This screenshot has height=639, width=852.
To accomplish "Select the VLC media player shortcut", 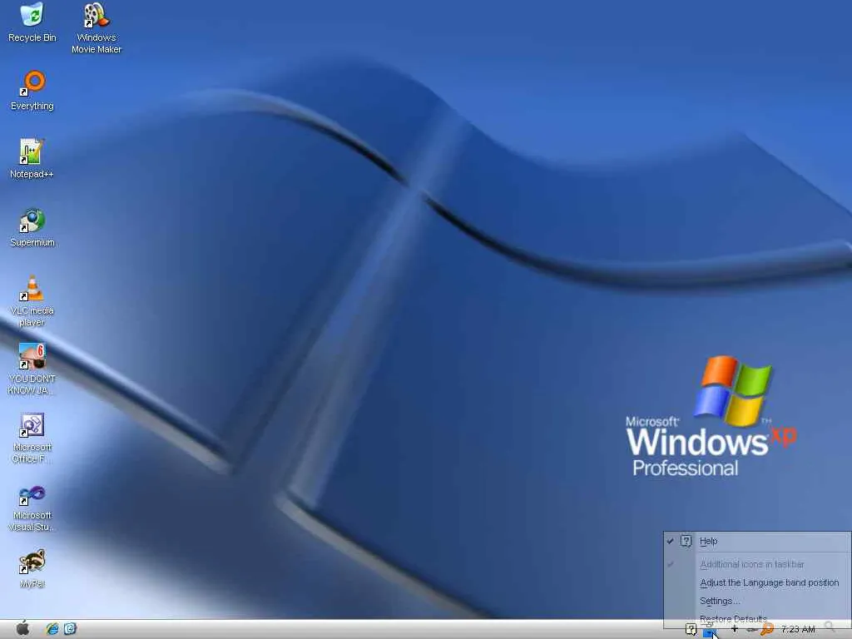I will pyautogui.click(x=32, y=301).
